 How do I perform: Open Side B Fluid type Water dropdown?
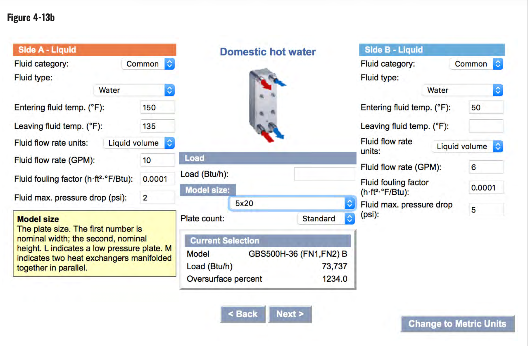coord(463,90)
